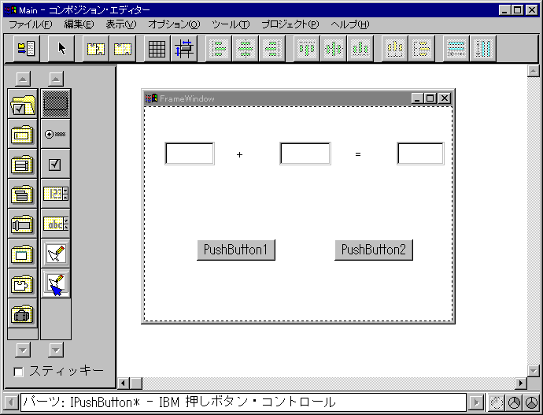
Task: Select the equals sign label
Action: point(358,154)
